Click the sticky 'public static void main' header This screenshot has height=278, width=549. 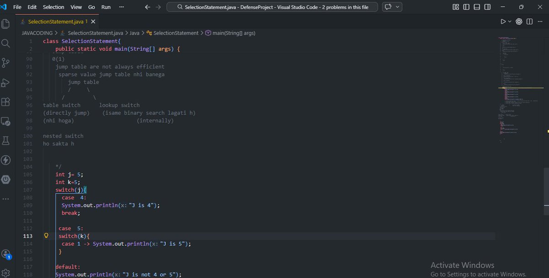(x=118, y=49)
